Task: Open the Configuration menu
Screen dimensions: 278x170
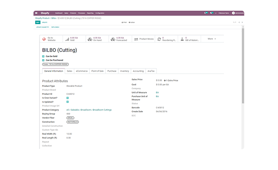Action: coord(100,13)
